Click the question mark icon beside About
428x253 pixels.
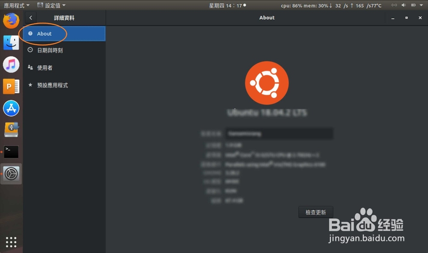pyautogui.click(x=30, y=33)
